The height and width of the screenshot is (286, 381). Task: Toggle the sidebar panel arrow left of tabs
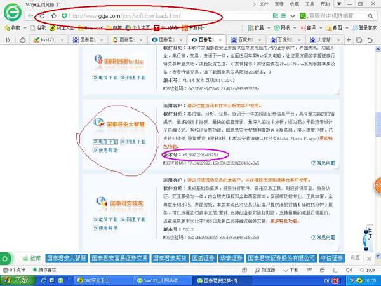(8, 40)
